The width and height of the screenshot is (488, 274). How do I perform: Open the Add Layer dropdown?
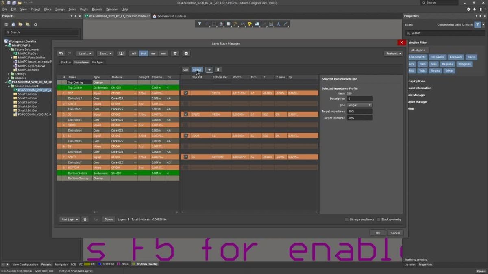tap(69, 219)
